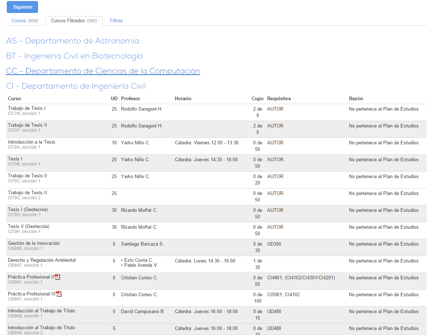Click the Profesor column header
Viewport: 427px width, 335px height.
coord(130,98)
